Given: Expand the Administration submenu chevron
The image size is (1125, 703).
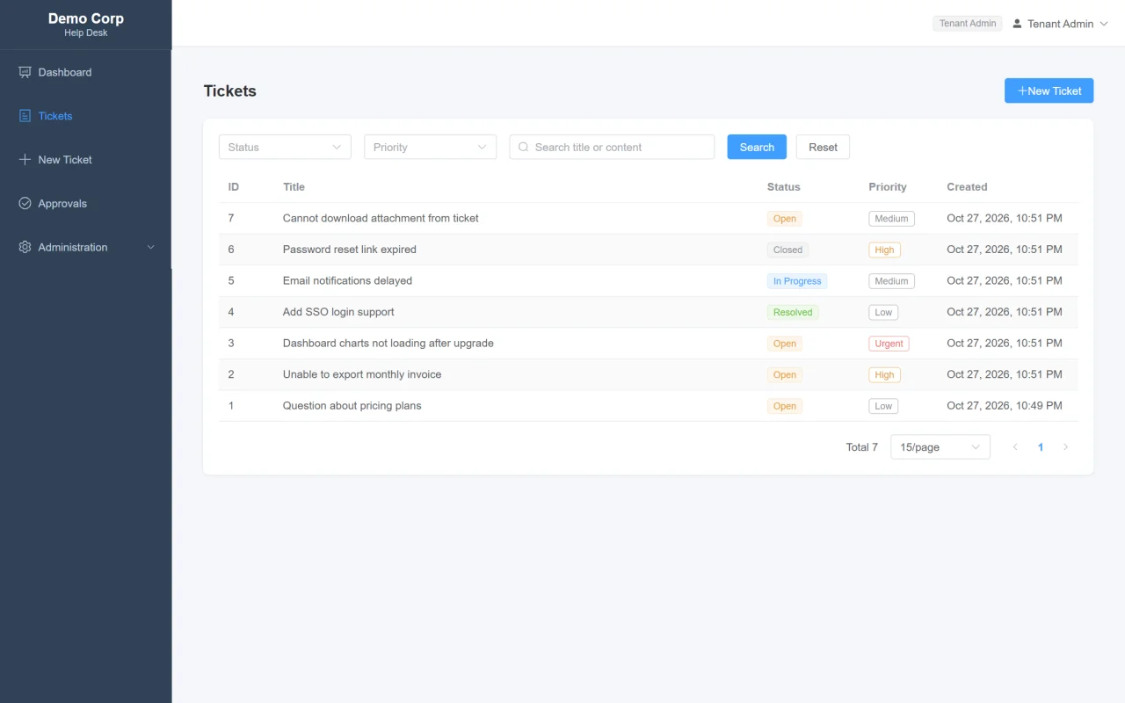Looking at the screenshot, I should (x=150, y=248).
